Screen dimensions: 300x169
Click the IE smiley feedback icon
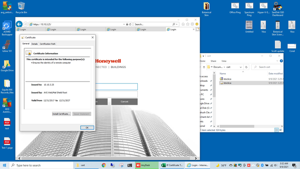(x=197, y=24)
